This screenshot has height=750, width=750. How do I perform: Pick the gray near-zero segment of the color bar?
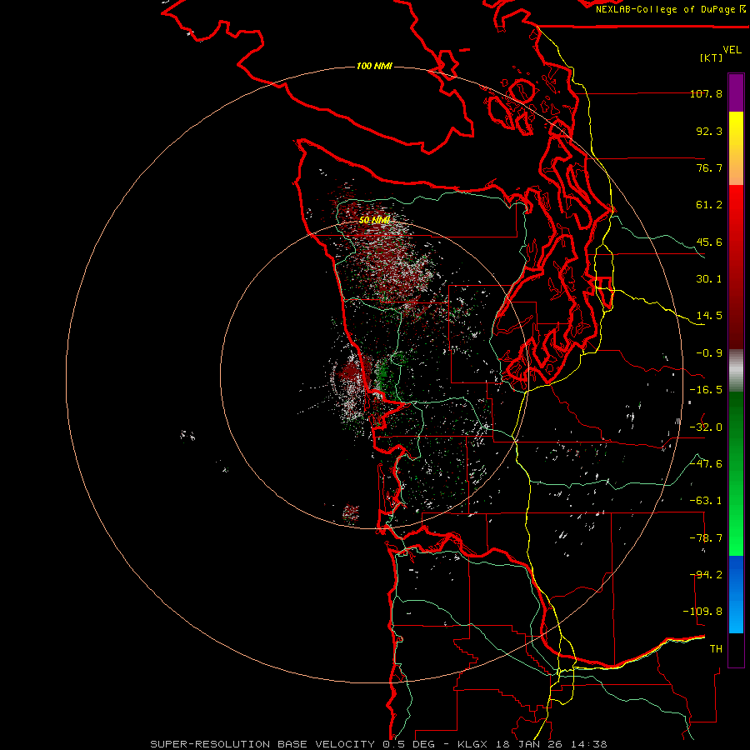pyautogui.click(x=736, y=370)
